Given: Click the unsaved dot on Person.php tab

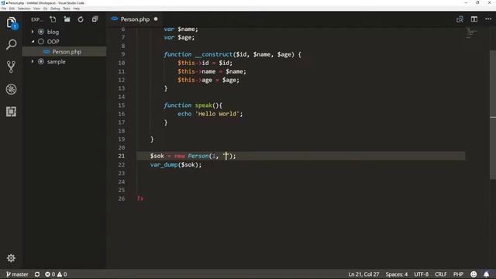Looking at the screenshot, I should [156, 19].
